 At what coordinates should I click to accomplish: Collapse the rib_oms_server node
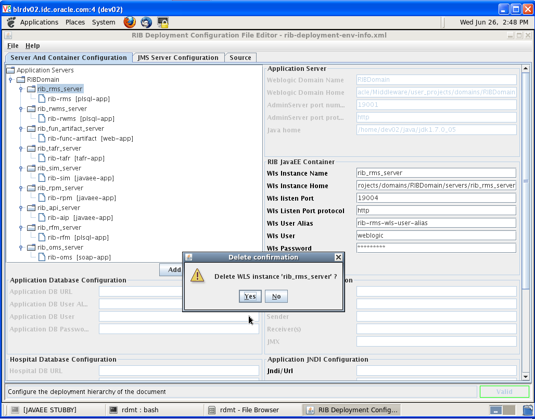(21, 248)
